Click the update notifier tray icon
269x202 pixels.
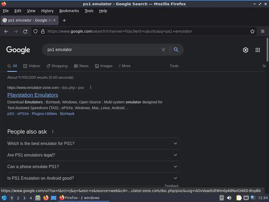click(253, 198)
